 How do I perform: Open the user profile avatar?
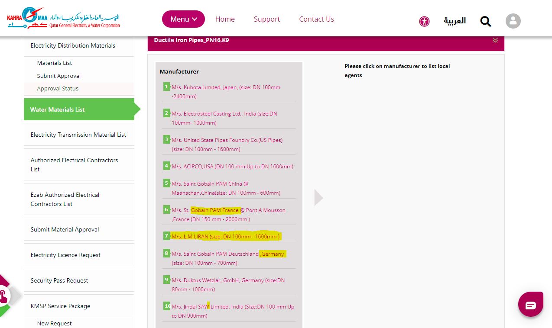pyautogui.click(x=513, y=21)
